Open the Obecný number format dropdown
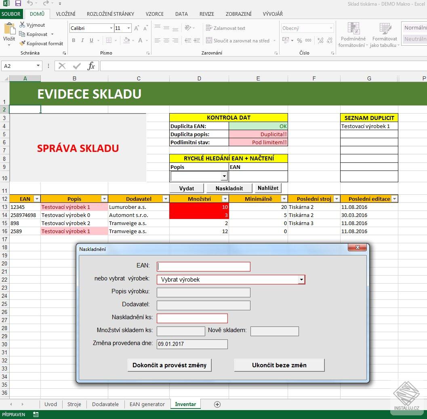427x419 pixels. pyautogui.click(x=330, y=27)
